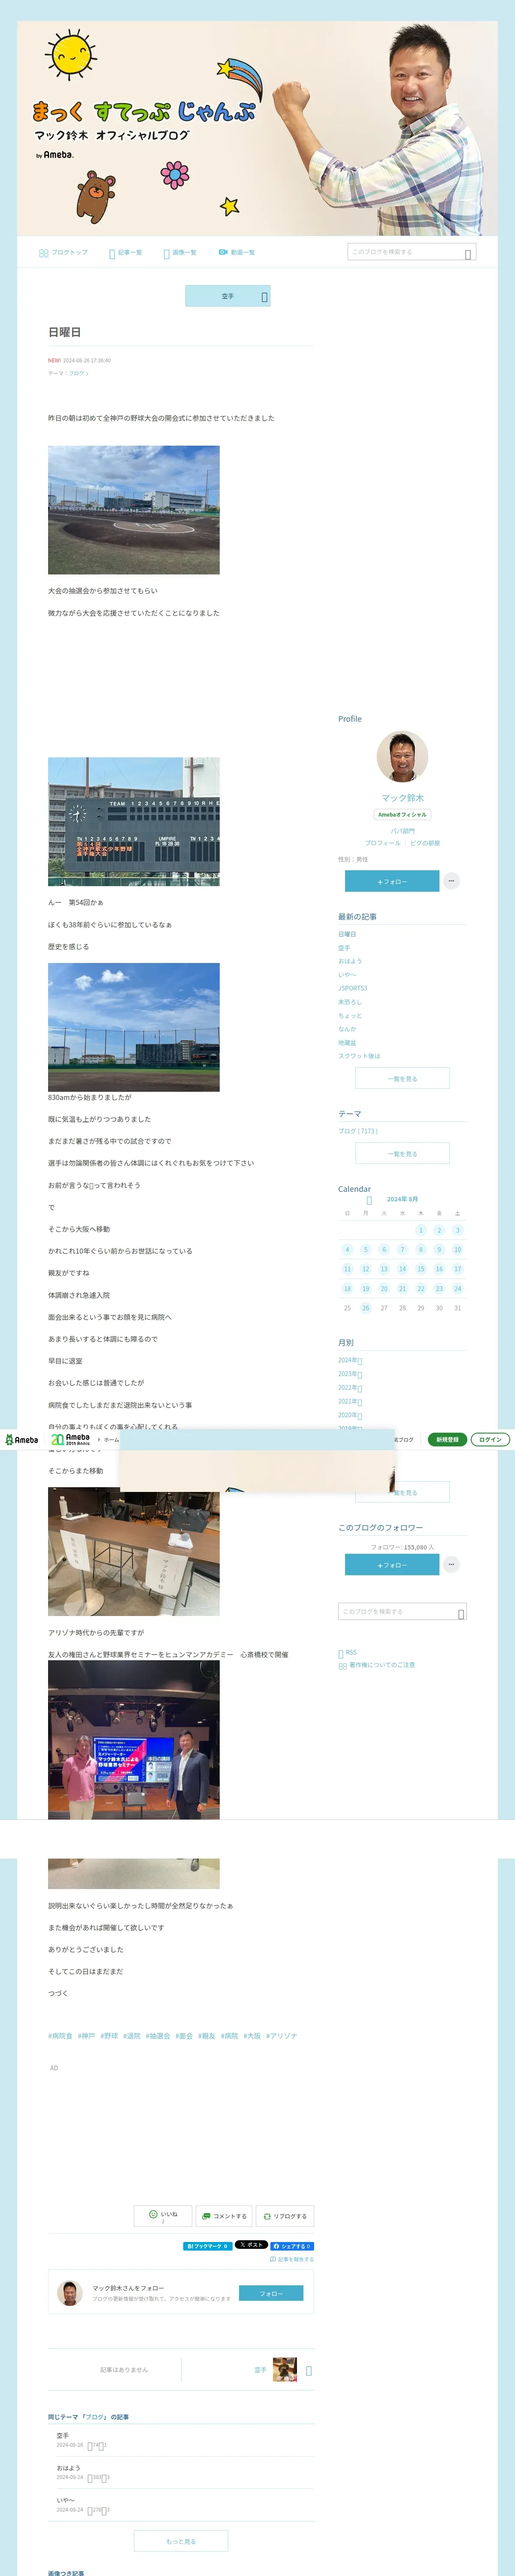This screenshot has height=2576, width=515.
Task: Open the ブログトップ navigation link
Action: pyautogui.click(x=63, y=253)
